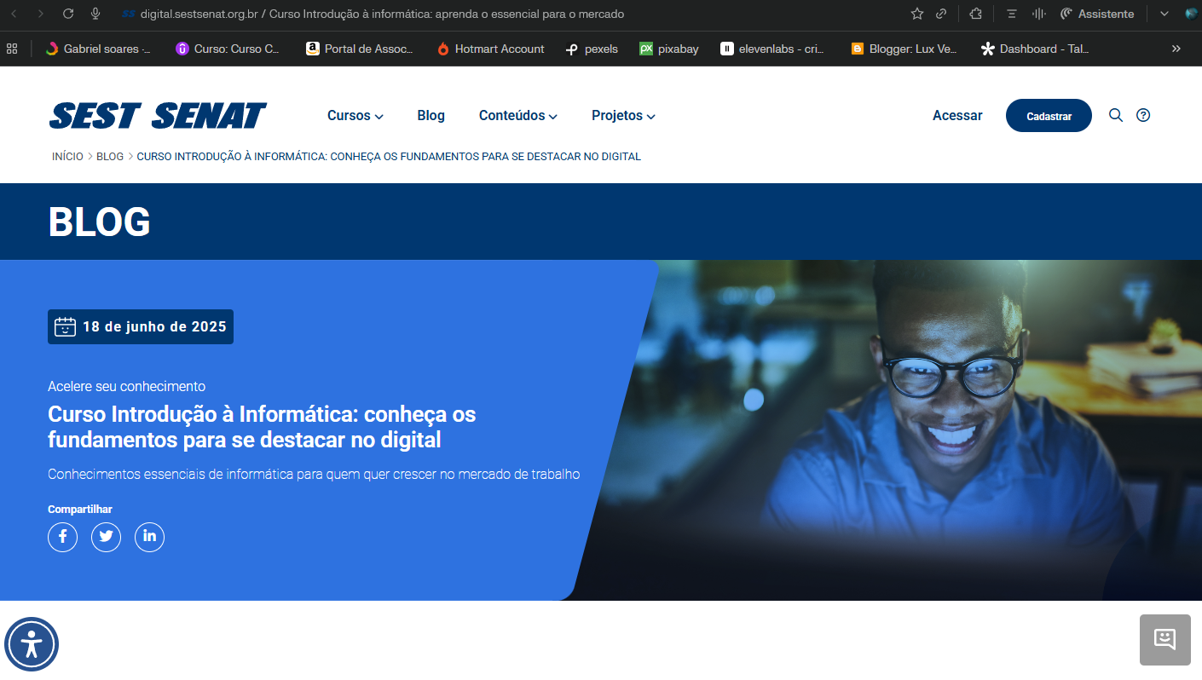Share the article on Twitter
The height and width of the screenshot is (680, 1202).
click(x=106, y=537)
